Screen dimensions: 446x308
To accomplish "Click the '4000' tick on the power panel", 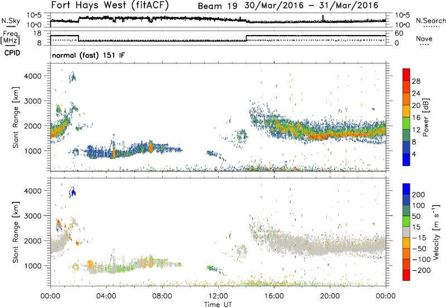I will (x=33, y=76).
